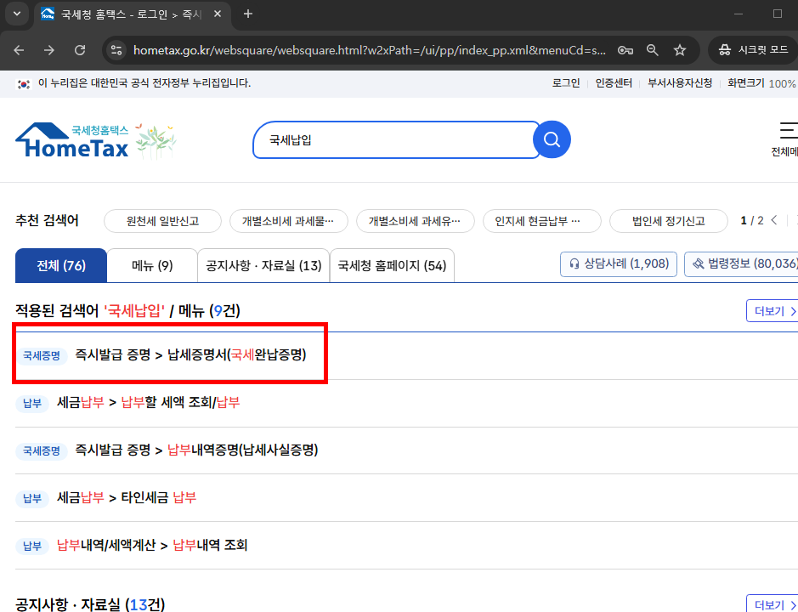The height and width of the screenshot is (612, 798).
Task: Click the bookmark star in the address bar
Action: [680, 49]
